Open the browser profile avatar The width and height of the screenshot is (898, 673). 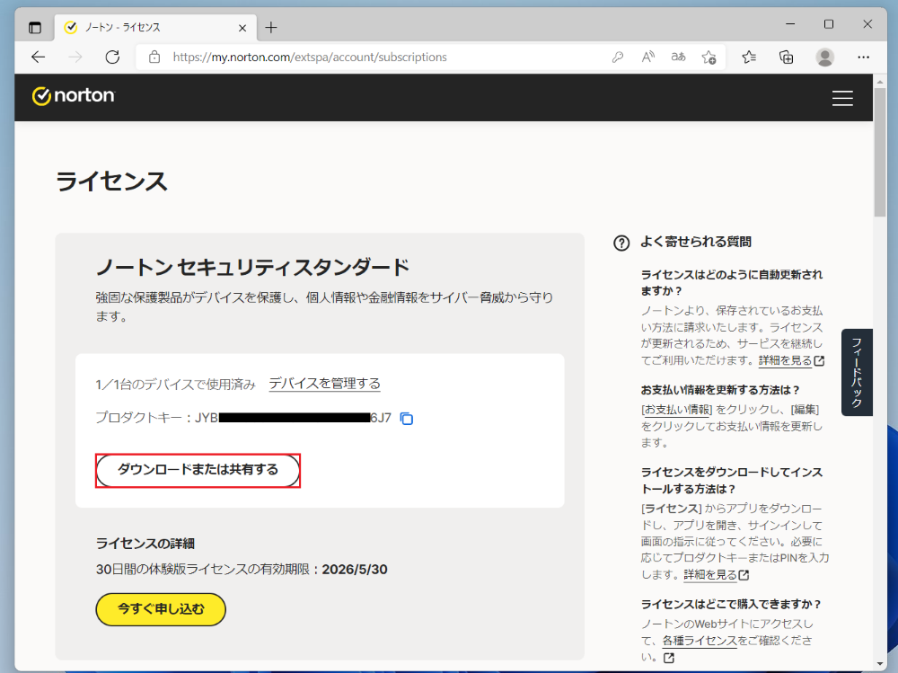pos(824,57)
